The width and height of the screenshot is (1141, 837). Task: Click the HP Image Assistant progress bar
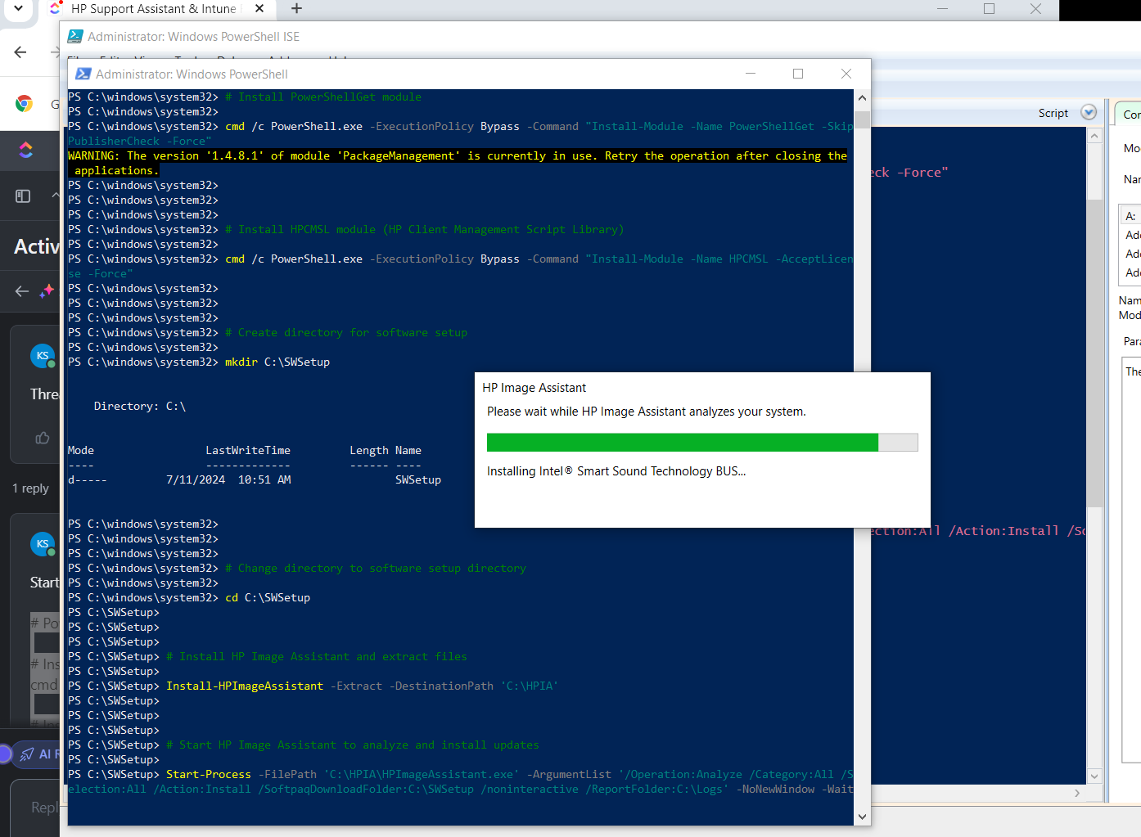pos(702,442)
